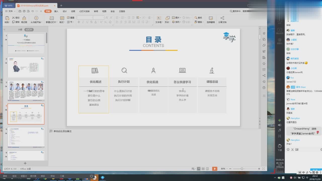Open the Home (开始) ribbon tab
This screenshot has width=322, height=181.
coord(48,11)
